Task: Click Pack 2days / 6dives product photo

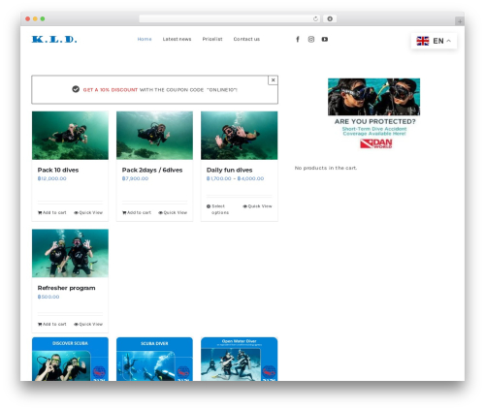Action: pos(154,136)
